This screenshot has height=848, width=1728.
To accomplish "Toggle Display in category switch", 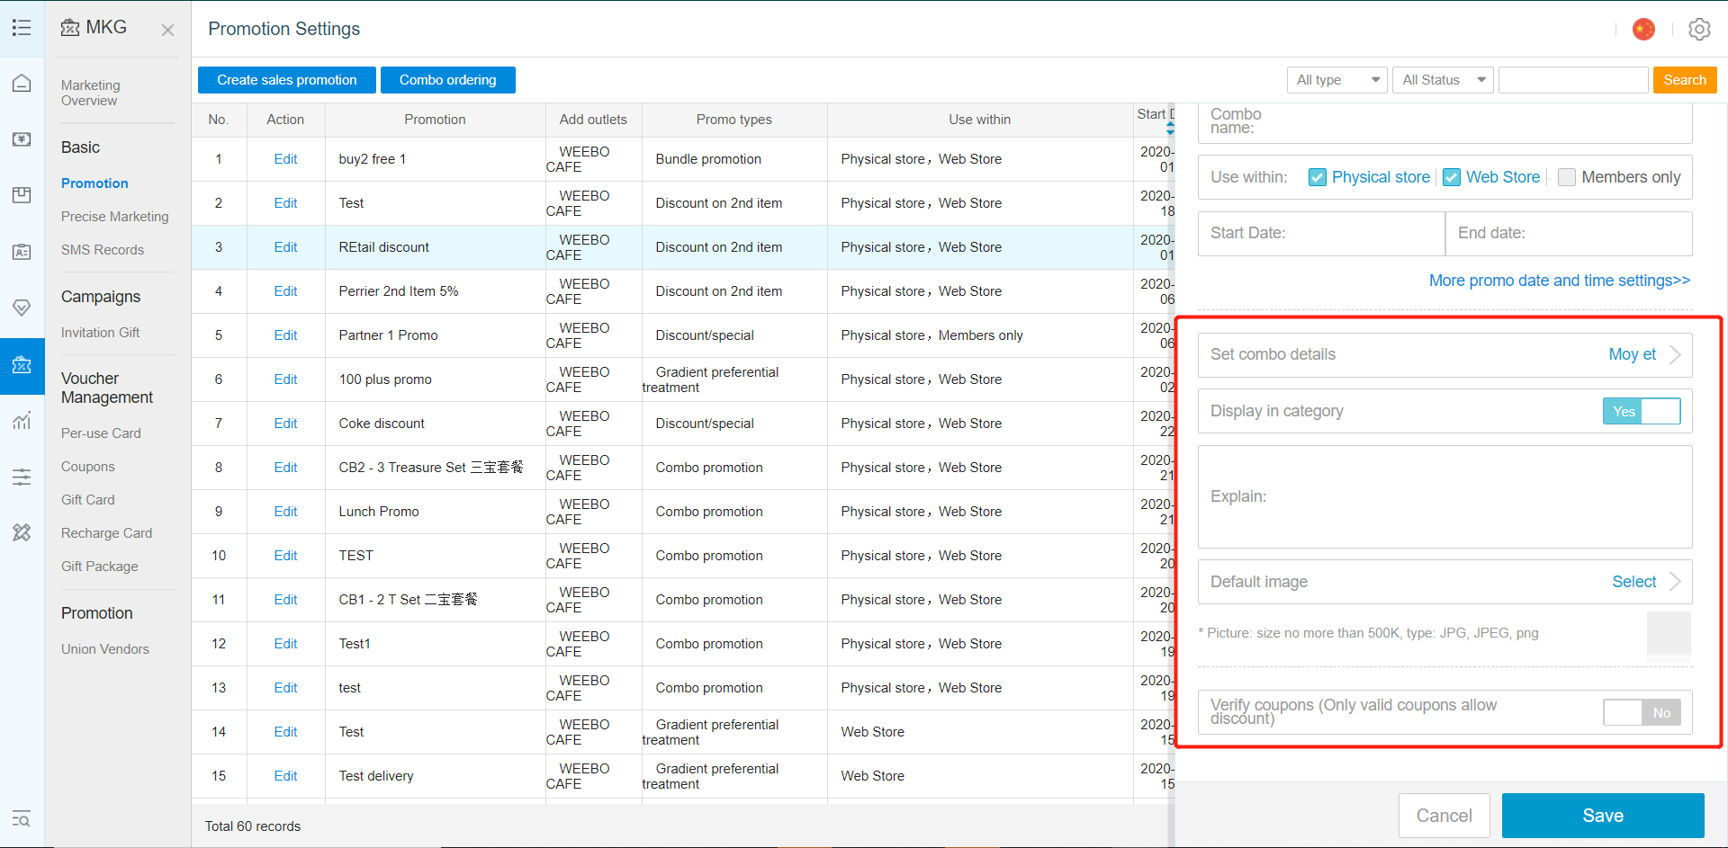I will (1642, 411).
